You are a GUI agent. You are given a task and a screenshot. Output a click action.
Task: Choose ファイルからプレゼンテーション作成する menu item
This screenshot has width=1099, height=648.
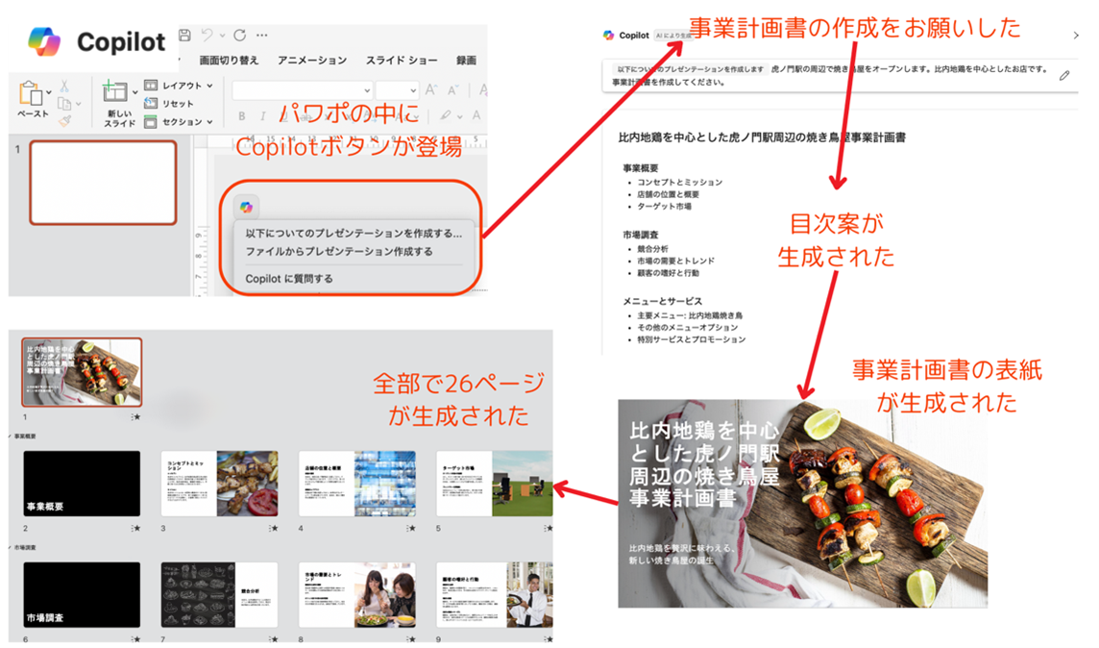tap(338, 252)
